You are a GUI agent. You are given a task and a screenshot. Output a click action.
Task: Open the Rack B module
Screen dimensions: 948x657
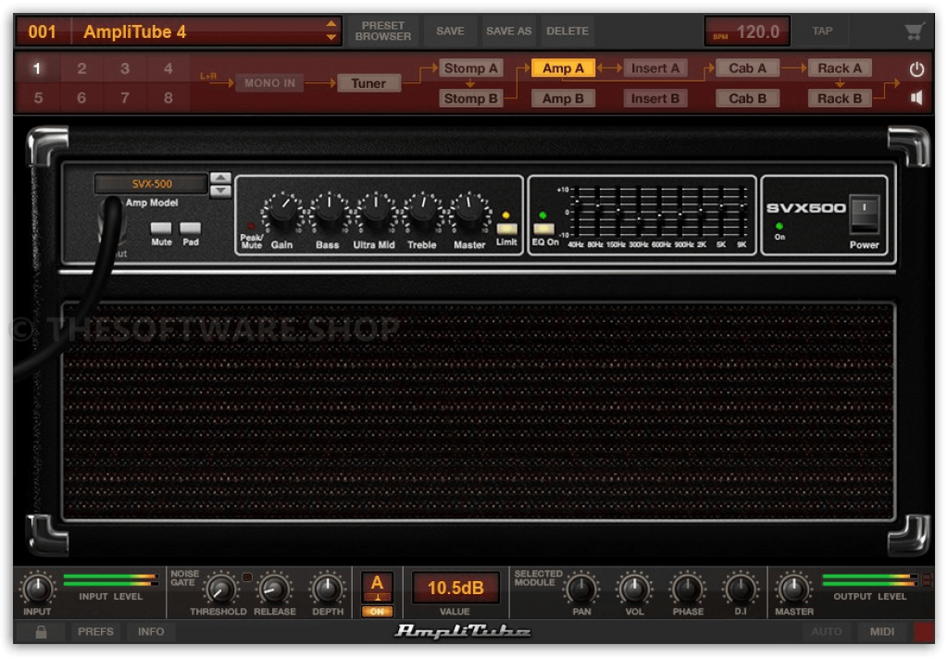[839, 98]
